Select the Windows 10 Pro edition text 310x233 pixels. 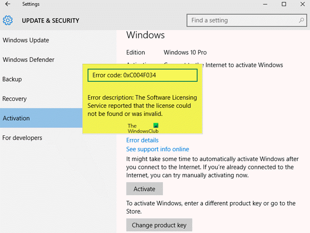[x=185, y=52]
